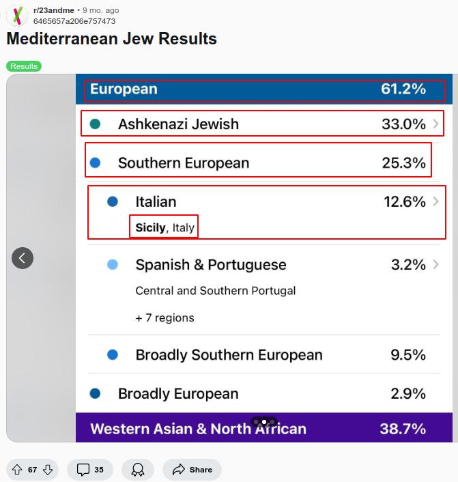Click the '+ 7 regions' text
This screenshot has height=482, width=458.
[x=164, y=317]
